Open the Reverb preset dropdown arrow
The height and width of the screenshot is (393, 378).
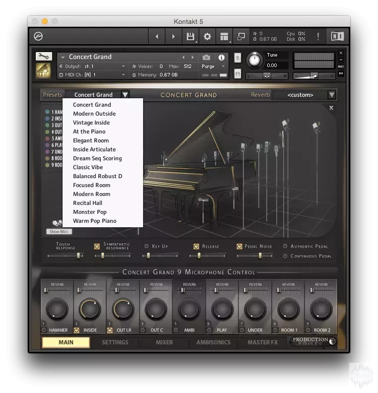tap(332, 95)
